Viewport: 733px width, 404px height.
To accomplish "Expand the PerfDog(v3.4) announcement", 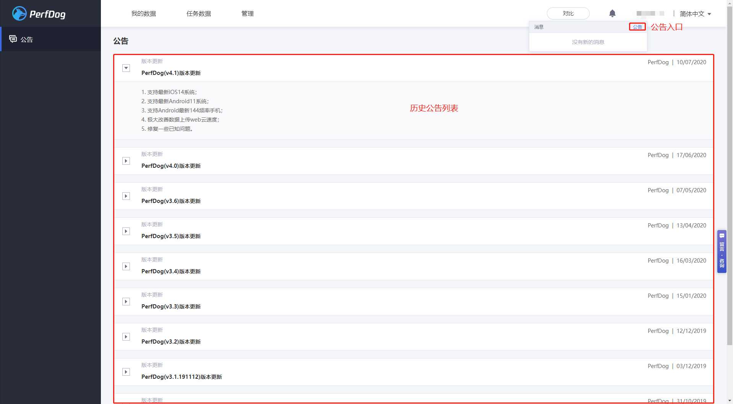I will coord(126,266).
